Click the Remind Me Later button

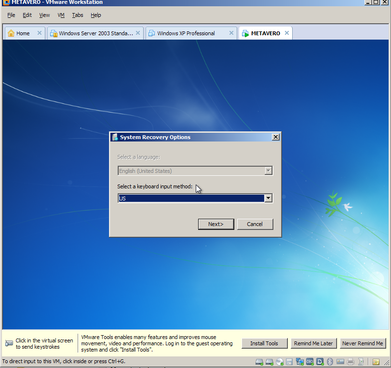[x=313, y=343]
